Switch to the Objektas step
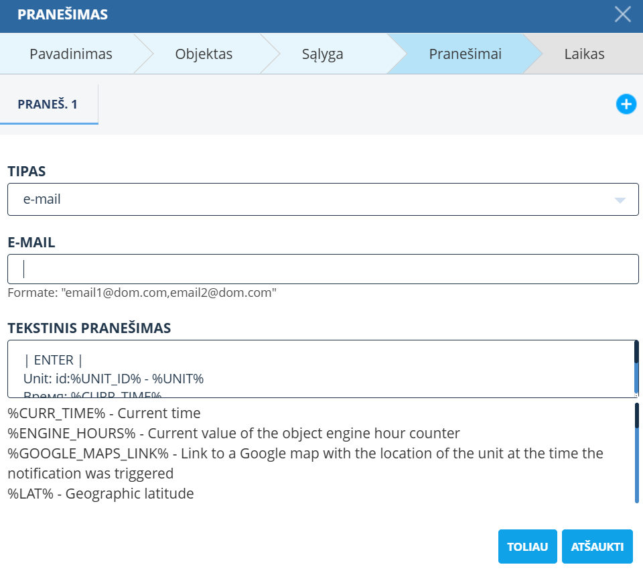Viewport: 643px width, 579px height. click(x=204, y=54)
